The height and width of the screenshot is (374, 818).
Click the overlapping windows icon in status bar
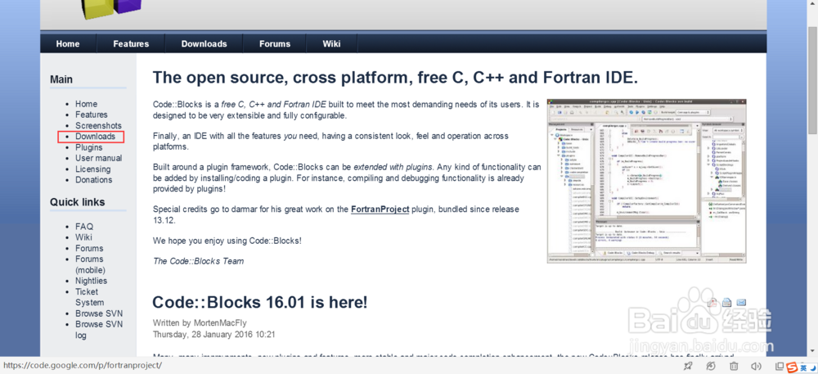coord(780,366)
